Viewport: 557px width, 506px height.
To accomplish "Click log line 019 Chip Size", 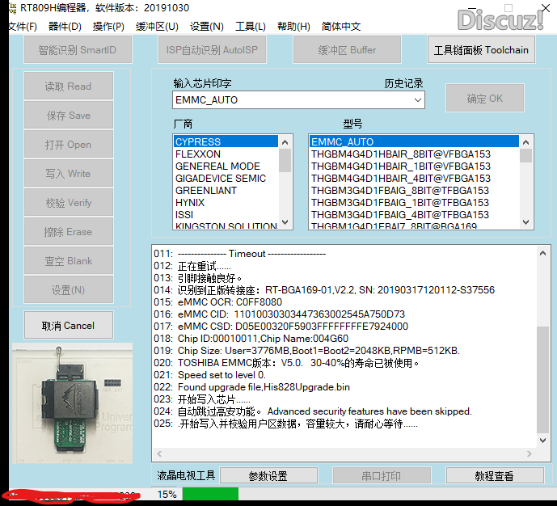I will point(306,351).
